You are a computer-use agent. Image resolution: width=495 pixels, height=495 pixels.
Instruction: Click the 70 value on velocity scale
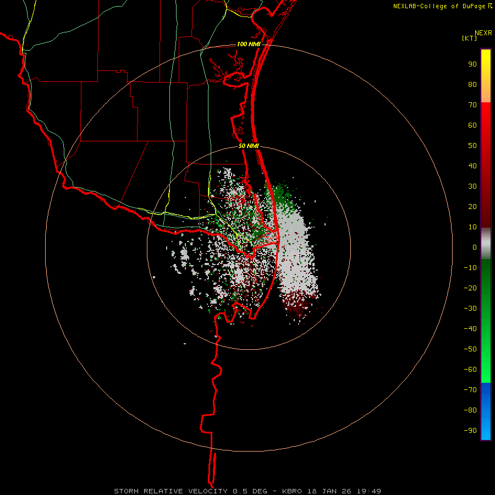[x=472, y=105]
